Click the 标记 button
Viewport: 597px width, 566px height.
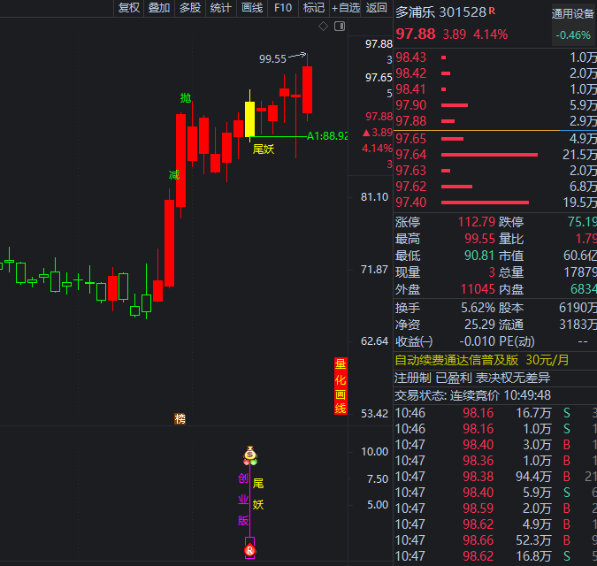pos(314,8)
